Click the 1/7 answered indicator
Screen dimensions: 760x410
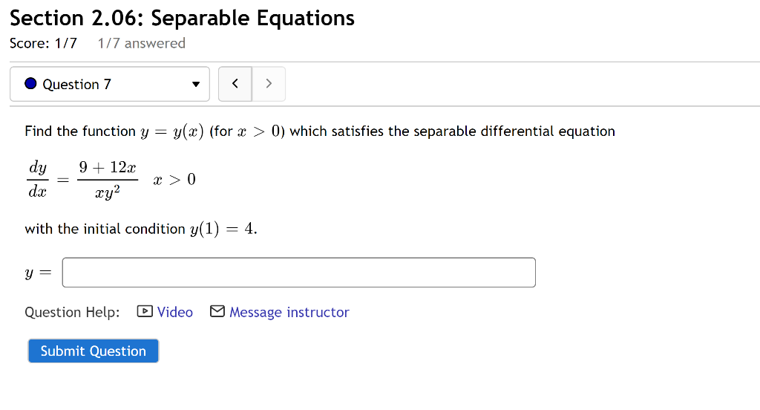tap(141, 43)
